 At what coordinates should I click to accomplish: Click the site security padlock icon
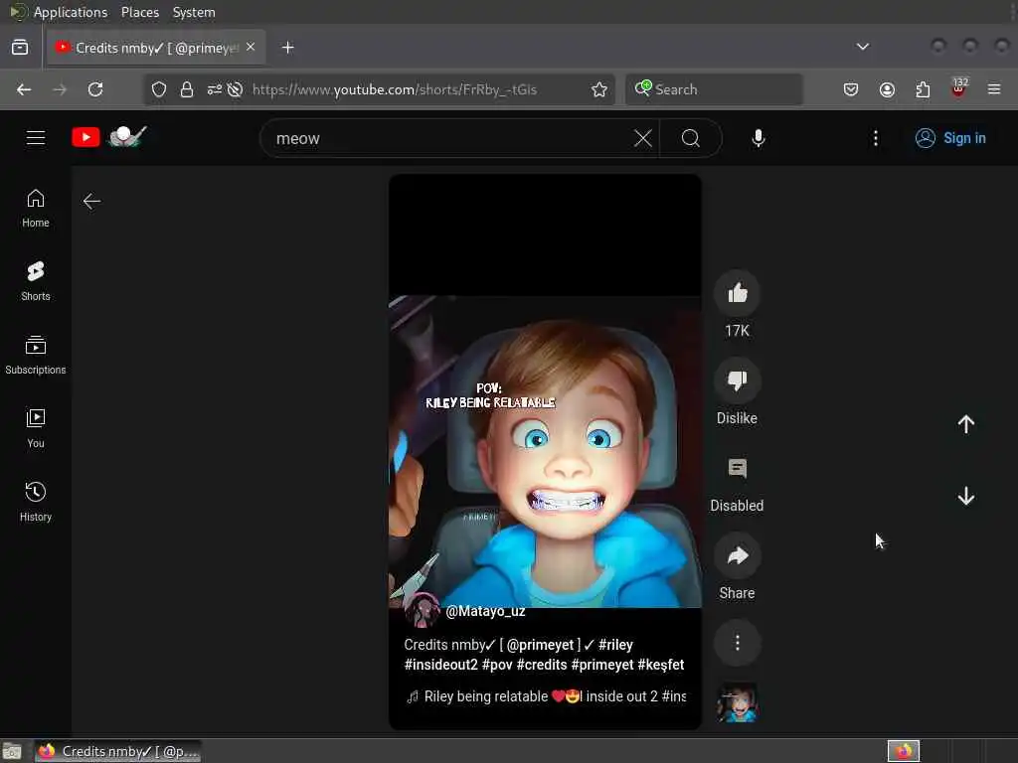click(187, 89)
